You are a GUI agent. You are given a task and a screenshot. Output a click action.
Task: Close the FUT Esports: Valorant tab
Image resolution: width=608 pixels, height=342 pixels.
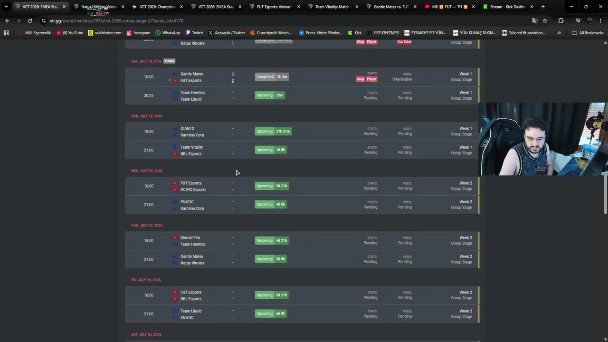click(298, 7)
